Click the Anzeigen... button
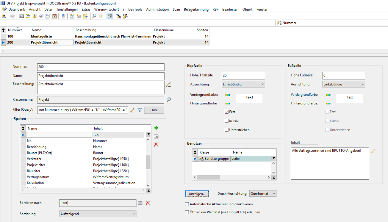 click(197, 194)
